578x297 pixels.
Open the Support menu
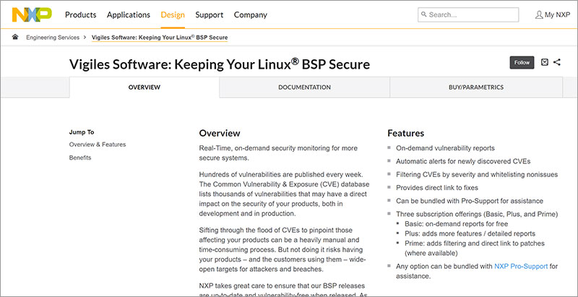210,14
